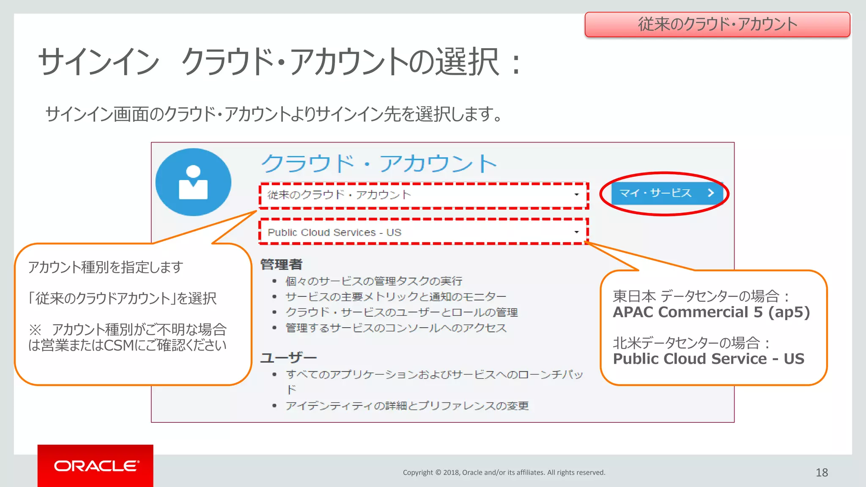The height and width of the screenshot is (487, 866).
Task: Click the APAC Commercial 5 (ap5) text
Action: [712, 312]
